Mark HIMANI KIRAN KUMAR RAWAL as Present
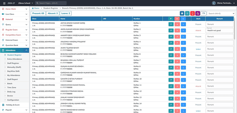 (x=171, y=86)
